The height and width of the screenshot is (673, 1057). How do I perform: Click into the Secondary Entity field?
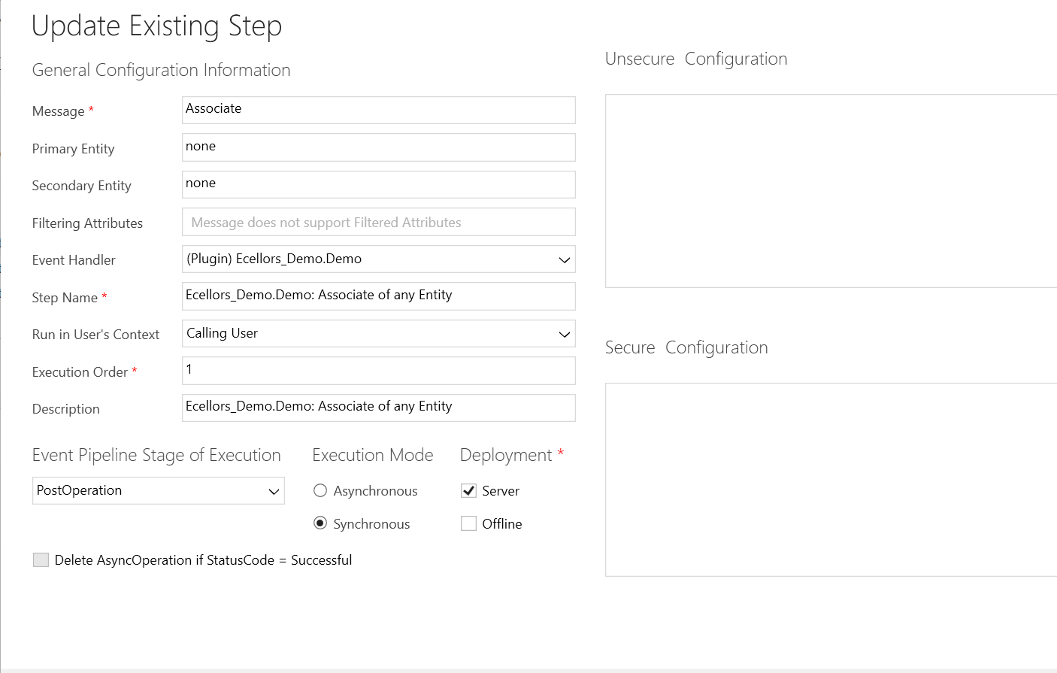pos(378,184)
